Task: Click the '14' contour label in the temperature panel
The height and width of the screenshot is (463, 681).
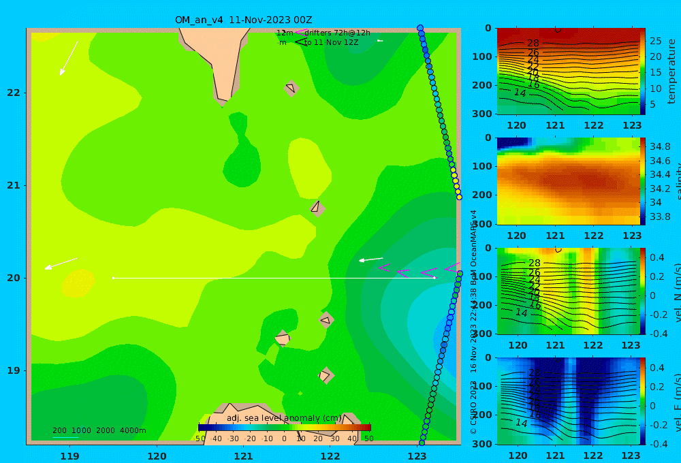Action: [x=520, y=93]
